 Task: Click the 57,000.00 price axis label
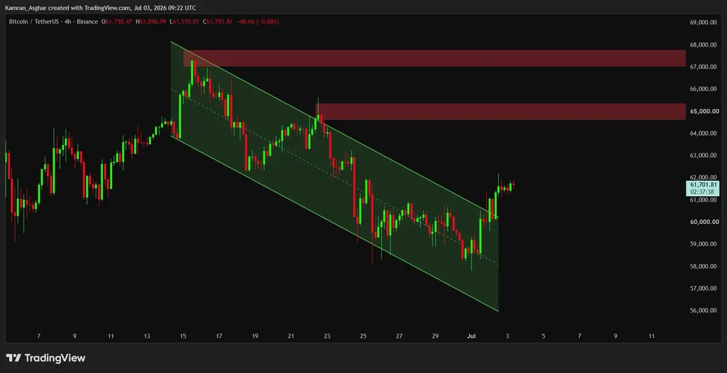pyautogui.click(x=704, y=288)
